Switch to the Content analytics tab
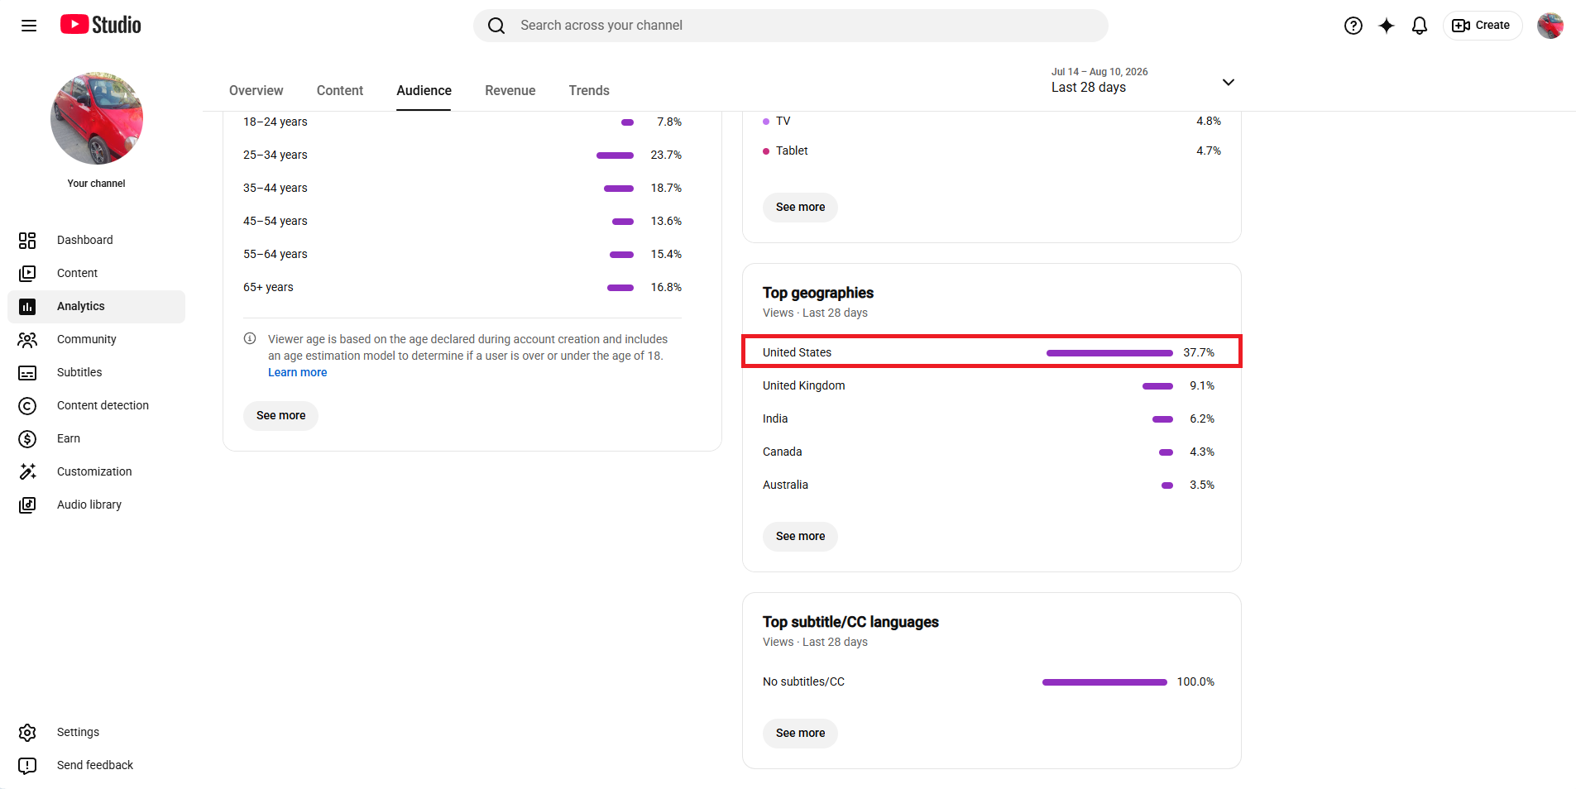Image resolution: width=1576 pixels, height=789 pixels. coord(340,90)
